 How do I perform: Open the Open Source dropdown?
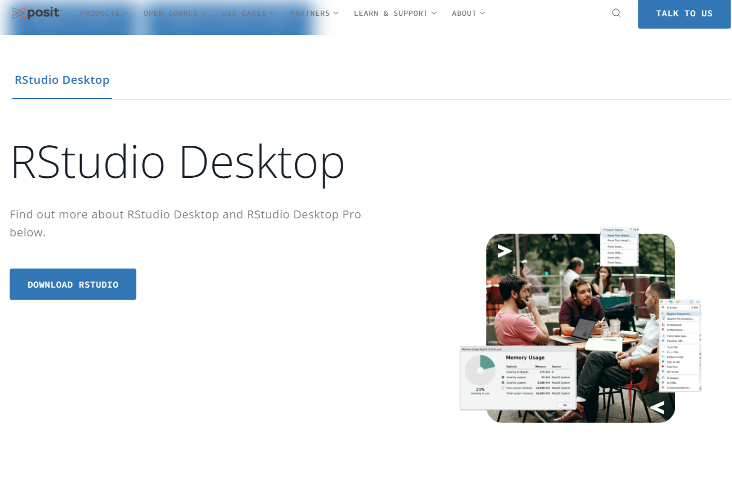[x=175, y=13]
